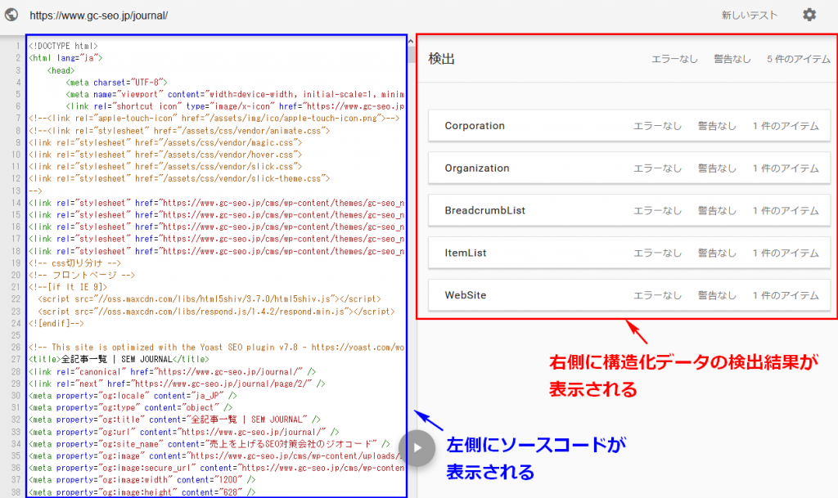This screenshot has width=838, height=498.
Task: Click the 新しいテスト link
Action: point(750,16)
